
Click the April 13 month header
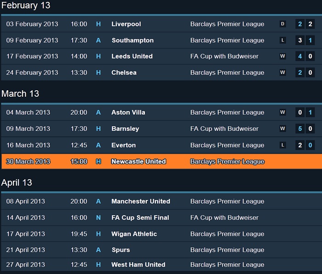[x=17, y=182]
